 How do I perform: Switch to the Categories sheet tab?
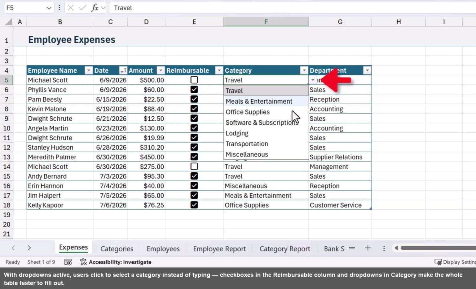117,249
